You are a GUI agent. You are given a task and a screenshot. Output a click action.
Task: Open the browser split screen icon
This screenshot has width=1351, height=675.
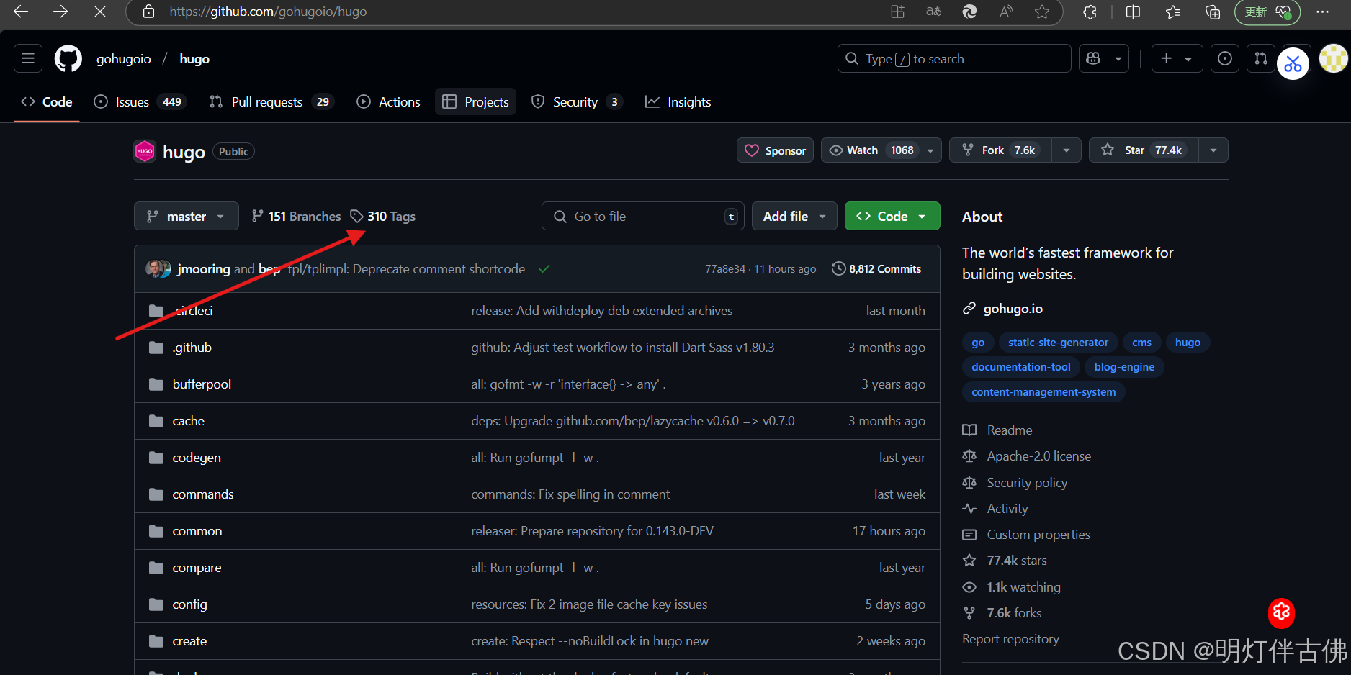(1133, 12)
